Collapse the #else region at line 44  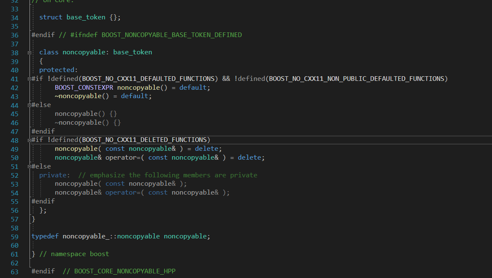[x=30, y=105]
